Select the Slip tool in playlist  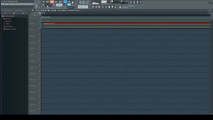coord(46,10)
